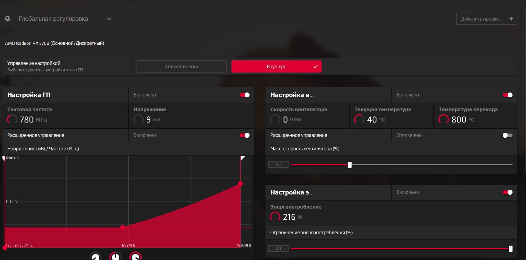Click the top curve point near 1850МГц
The image size is (526, 260).
coord(240,184)
